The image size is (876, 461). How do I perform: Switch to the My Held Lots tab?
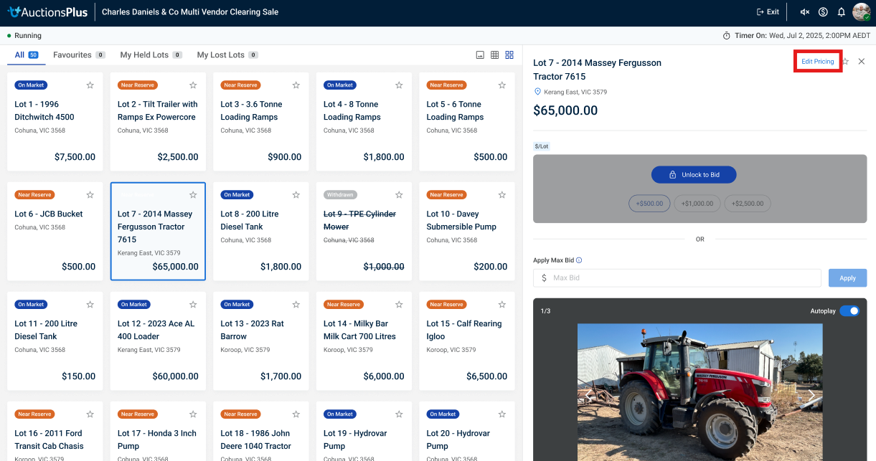point(144,55)
